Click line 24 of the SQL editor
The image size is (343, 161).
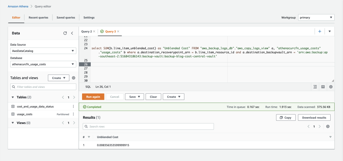point(210,52)
